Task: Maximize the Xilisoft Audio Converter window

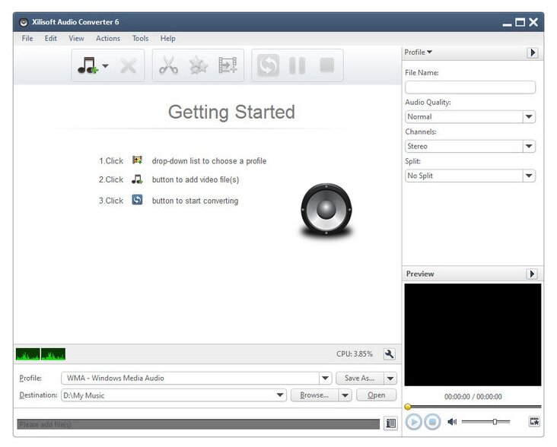Action: tap(520, 22)
